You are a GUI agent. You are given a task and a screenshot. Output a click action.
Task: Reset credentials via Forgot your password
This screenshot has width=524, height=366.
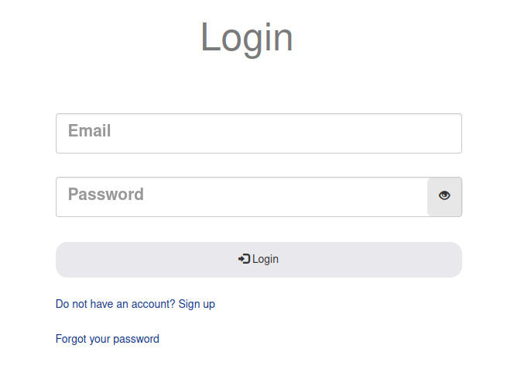108,339
